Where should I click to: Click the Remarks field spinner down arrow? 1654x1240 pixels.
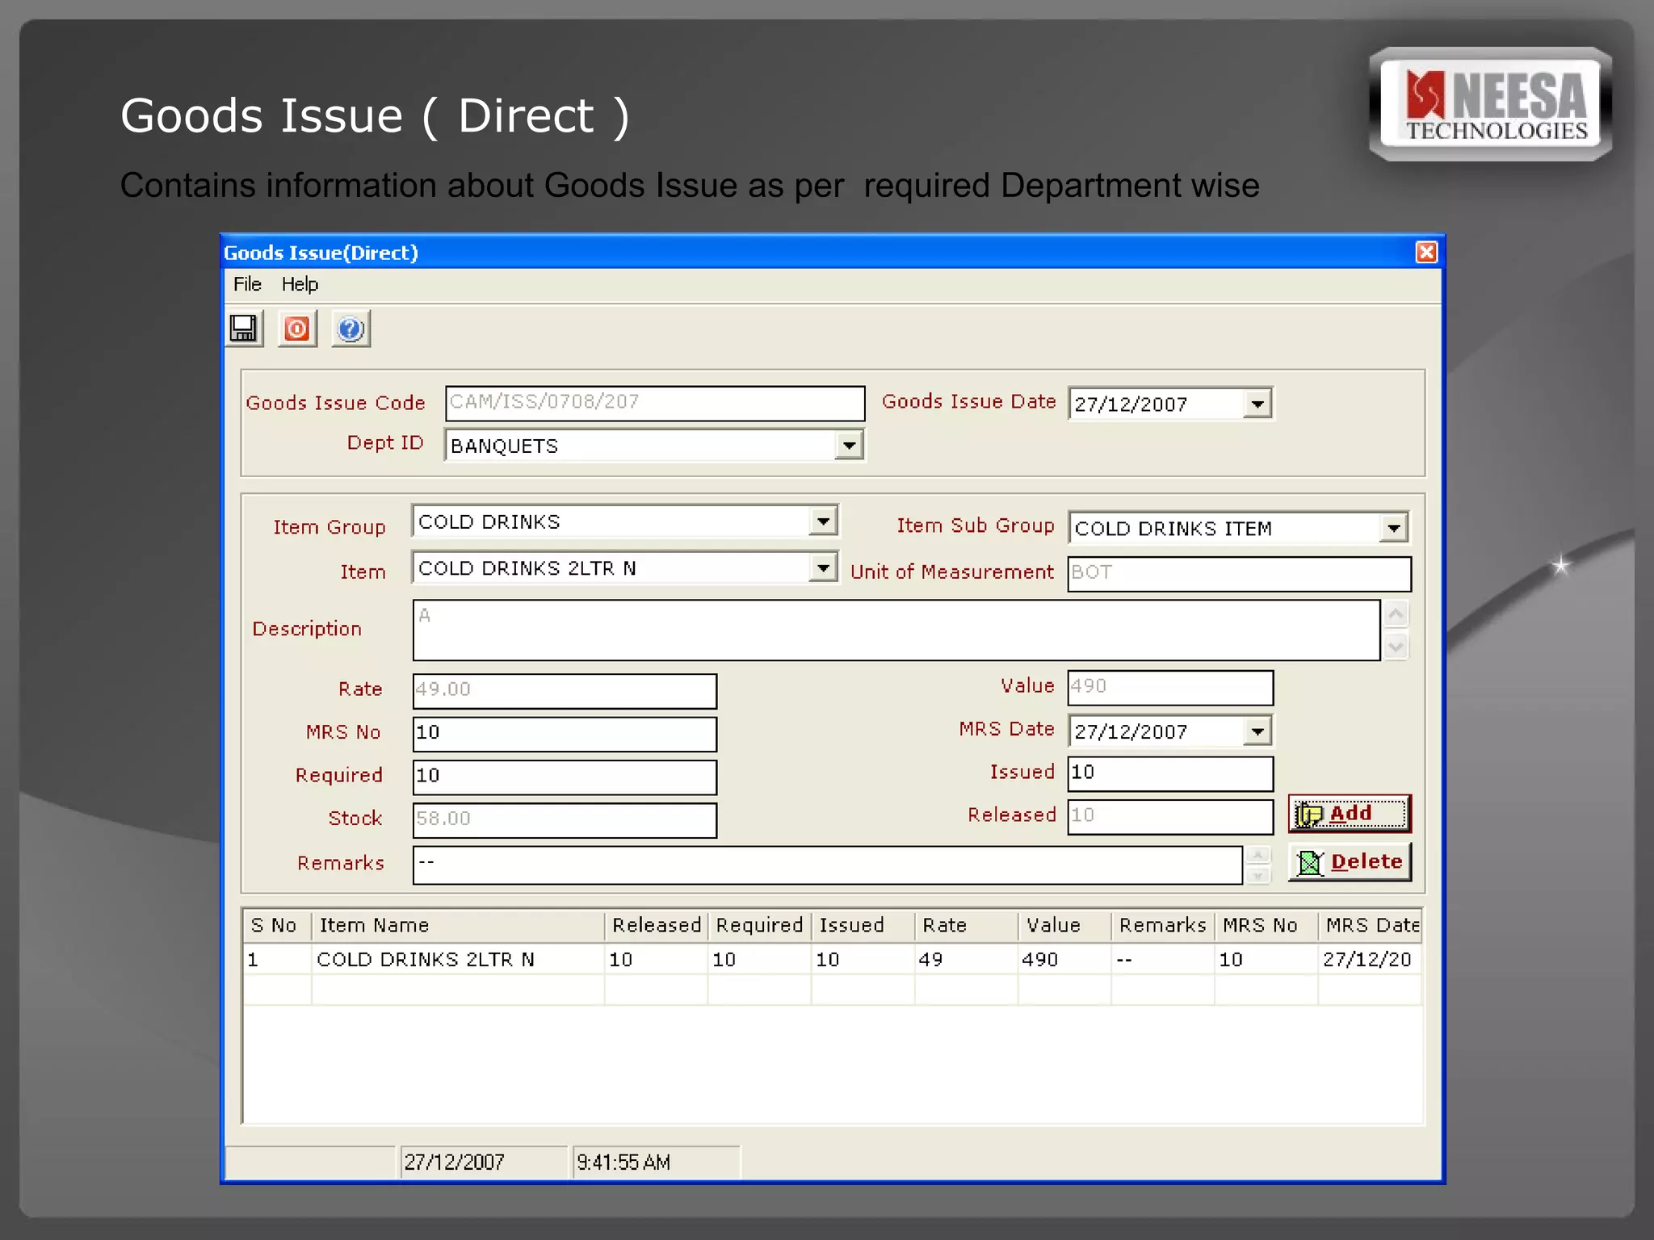click(x=1257, y=875)
